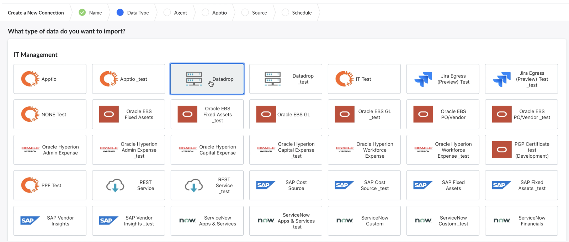
Task: Click SAP logo on SAP Vendor Insights card (non-test)
Action: 30,221
